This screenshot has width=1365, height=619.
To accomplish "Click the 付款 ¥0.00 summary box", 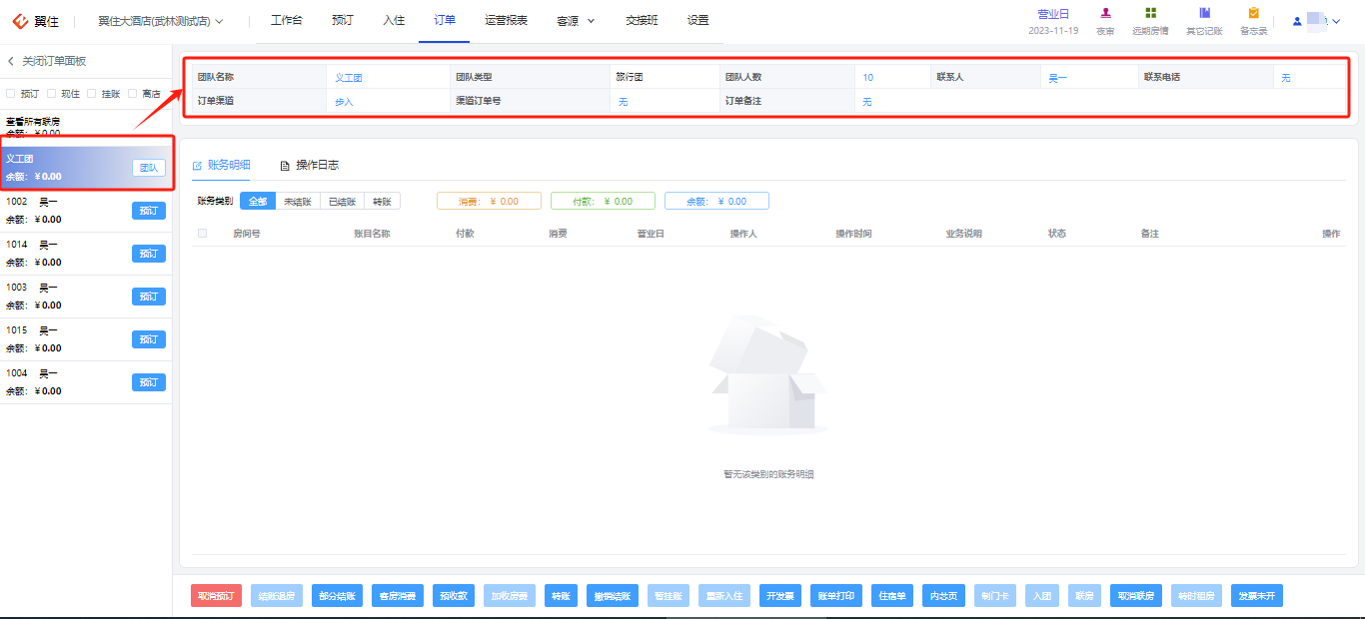I will pyautogui.click(x=603, y=201).
